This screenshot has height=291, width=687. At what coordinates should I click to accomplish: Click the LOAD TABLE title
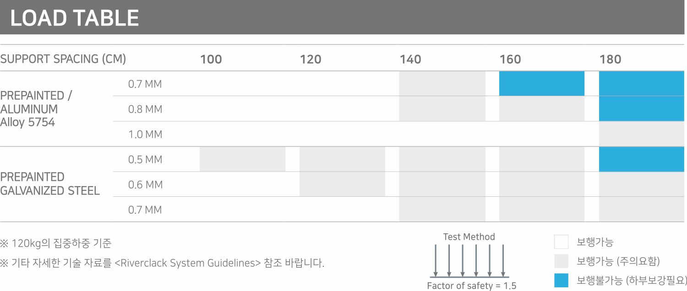coord(75,18)
